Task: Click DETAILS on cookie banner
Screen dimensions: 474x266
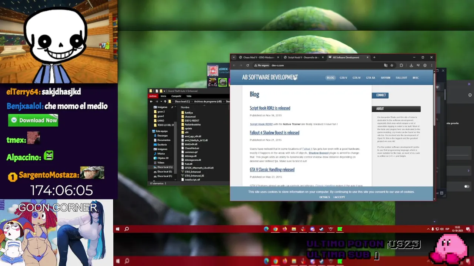Action: (324, 197)
